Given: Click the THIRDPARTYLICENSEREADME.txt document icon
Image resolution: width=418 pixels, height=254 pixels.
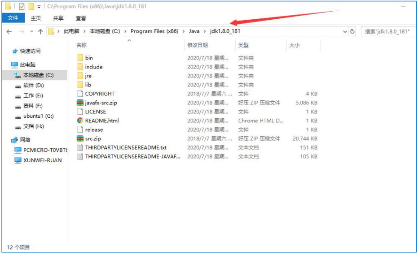Looking at the screenshot, I should tap(80, 148).
